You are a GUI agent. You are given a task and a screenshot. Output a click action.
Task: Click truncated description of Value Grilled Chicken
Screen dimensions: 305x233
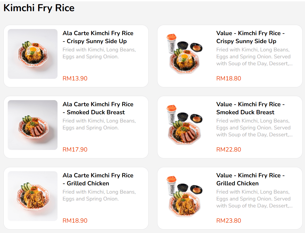(254, 199)
